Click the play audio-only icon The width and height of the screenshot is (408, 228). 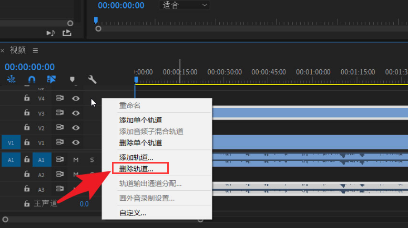pyautogui.click(x=51, y=33)
